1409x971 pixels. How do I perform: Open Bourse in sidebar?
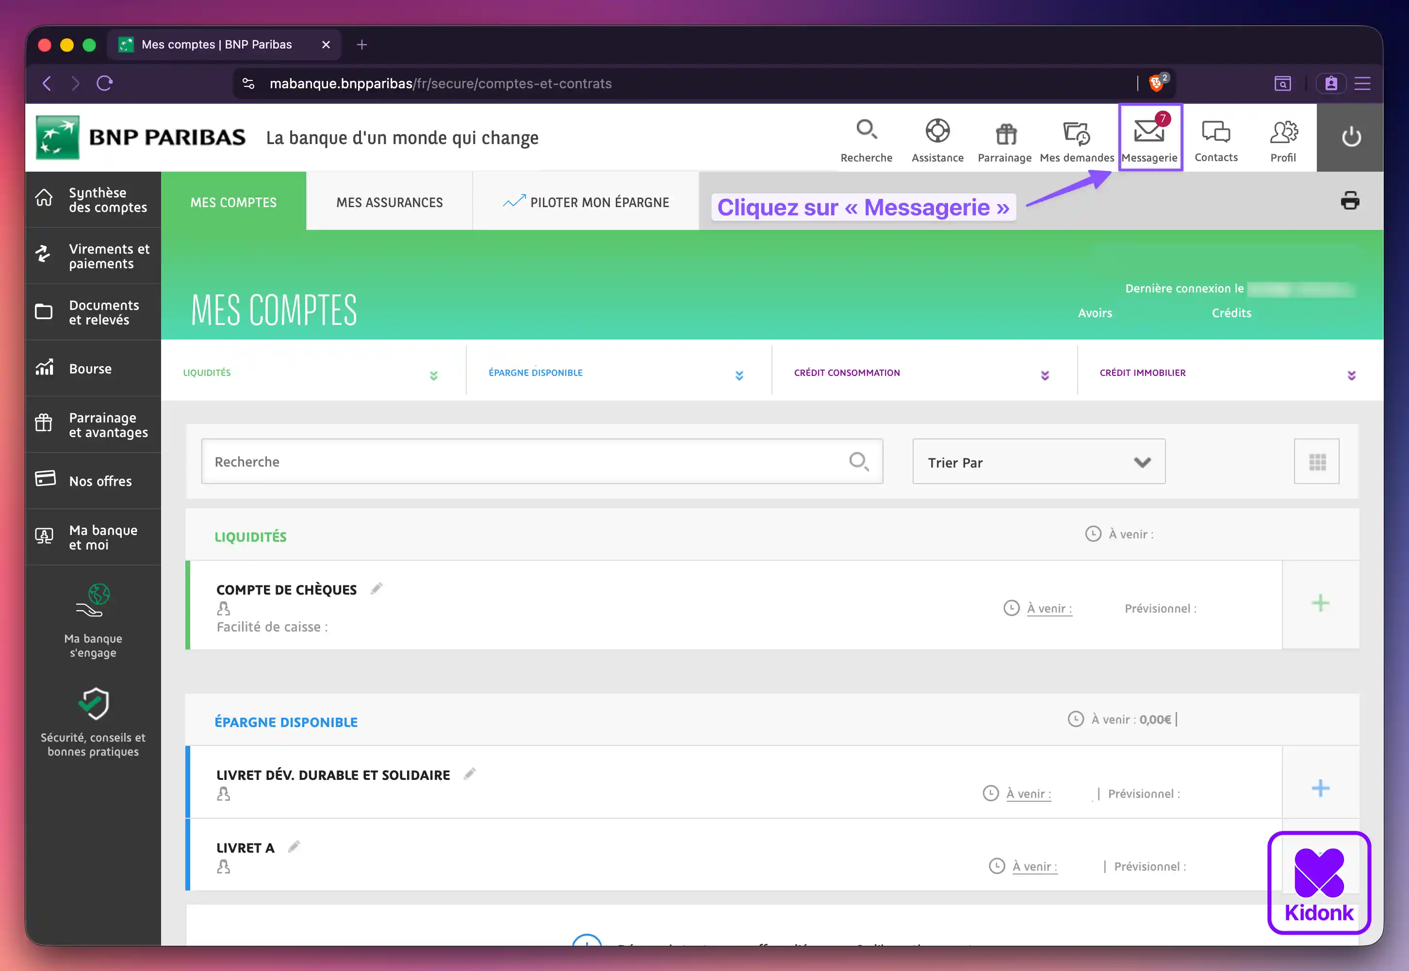93,369
